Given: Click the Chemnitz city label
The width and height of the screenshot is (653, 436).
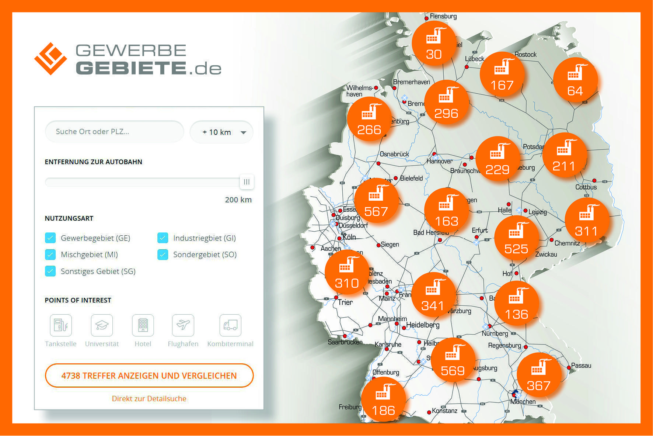Looking at the screenshot, I should (567, 243).
